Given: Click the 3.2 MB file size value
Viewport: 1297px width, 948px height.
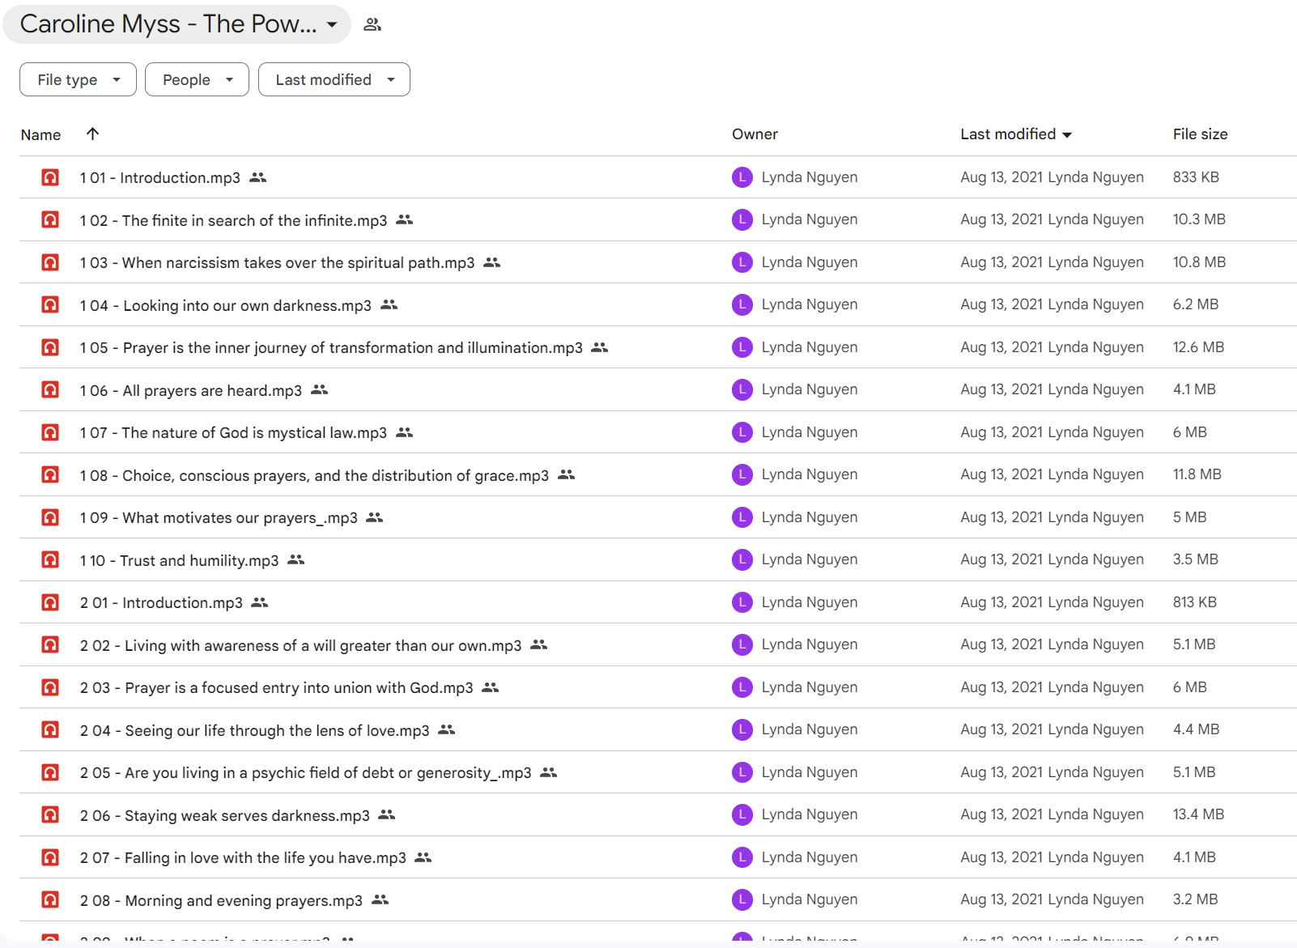Looking at the screenshot, I should pyautogui.click(x=1196, y=899).
